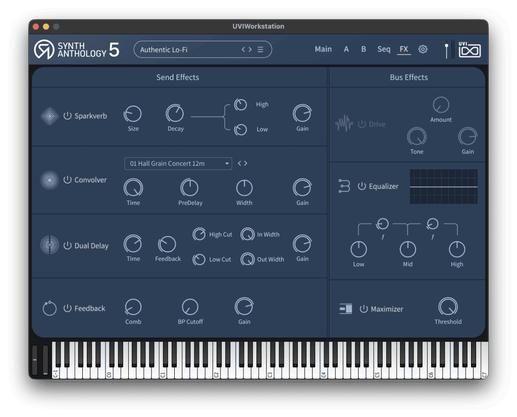Click the UVI logo icon
This screenshot has height=417, width=517.
(469, 50)
